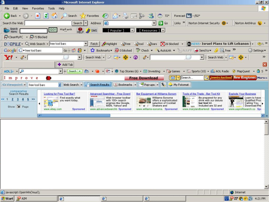
Task: Click the sponsored results horizontal scrollbar
Action: (76, 115)
